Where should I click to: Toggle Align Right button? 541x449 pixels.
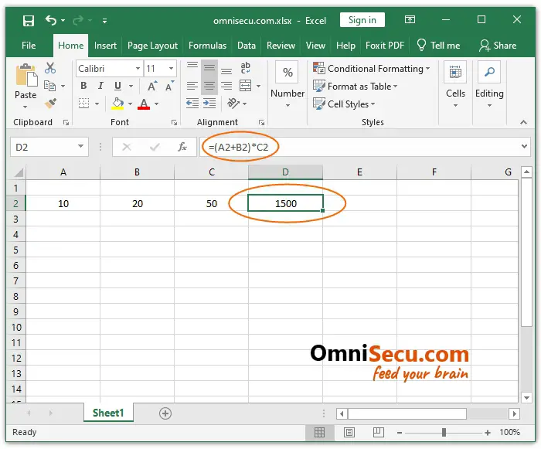click(226, 86)
